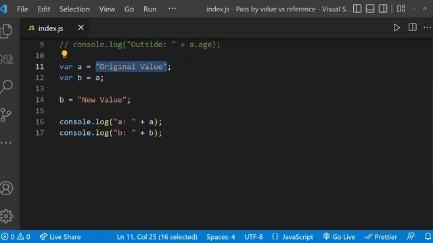Open the View menu
The image size is (433, 243).
(x=107, y=9)
